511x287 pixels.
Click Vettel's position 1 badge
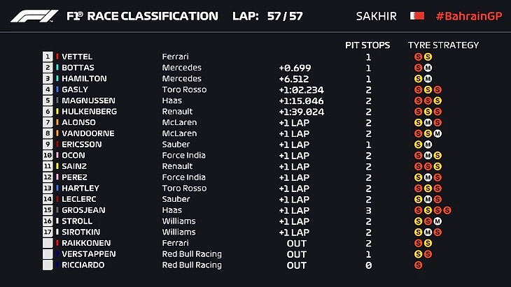[48, 57]
